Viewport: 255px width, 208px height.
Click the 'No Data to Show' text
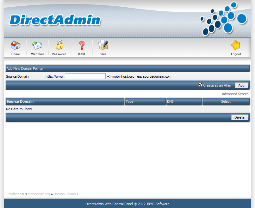pos(19,109)
